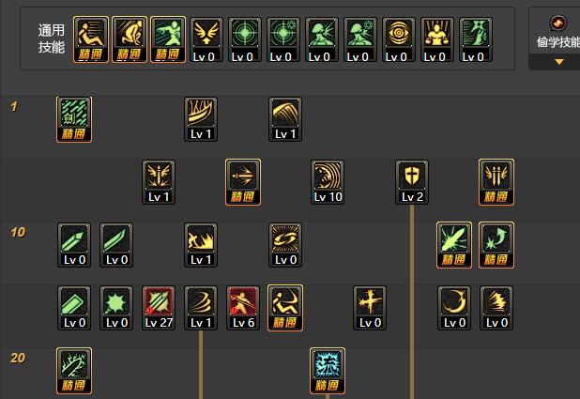580x399 pixels.
Task: Open the 偷学技能 stolen skills panel
Action: point(558,42)
